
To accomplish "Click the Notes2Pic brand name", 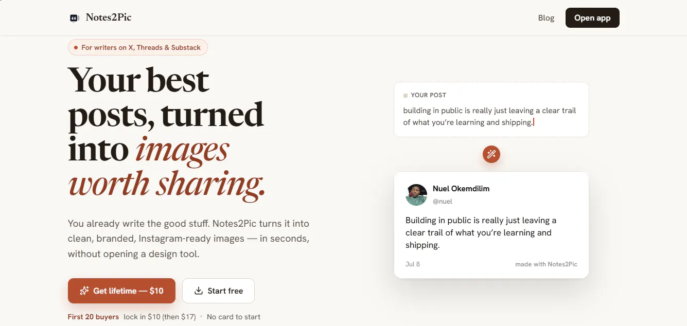I will coord(109,17).
